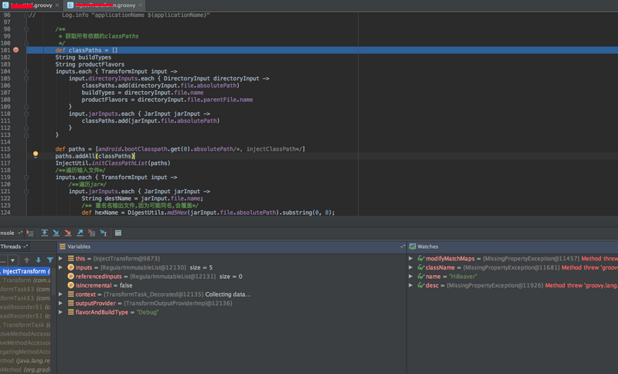The height and width of the screenshot is (374, 618).
Task: Open the thread selector dropdown arrow
Action: tap(12, 260)
